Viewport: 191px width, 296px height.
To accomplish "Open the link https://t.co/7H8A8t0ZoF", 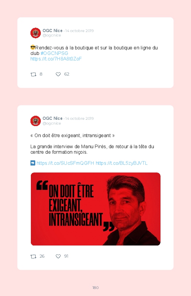I will (x=56, y=59).
